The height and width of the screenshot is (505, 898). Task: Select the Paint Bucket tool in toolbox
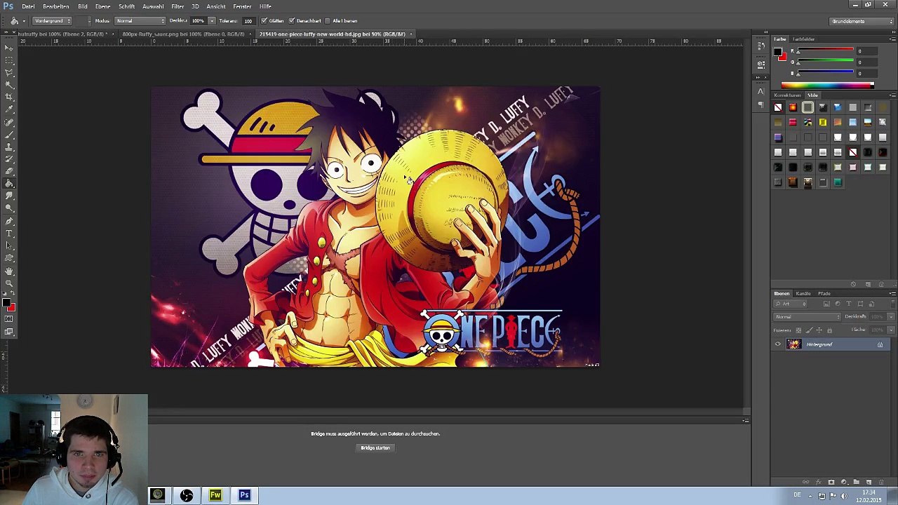click(x=8, y=183)
